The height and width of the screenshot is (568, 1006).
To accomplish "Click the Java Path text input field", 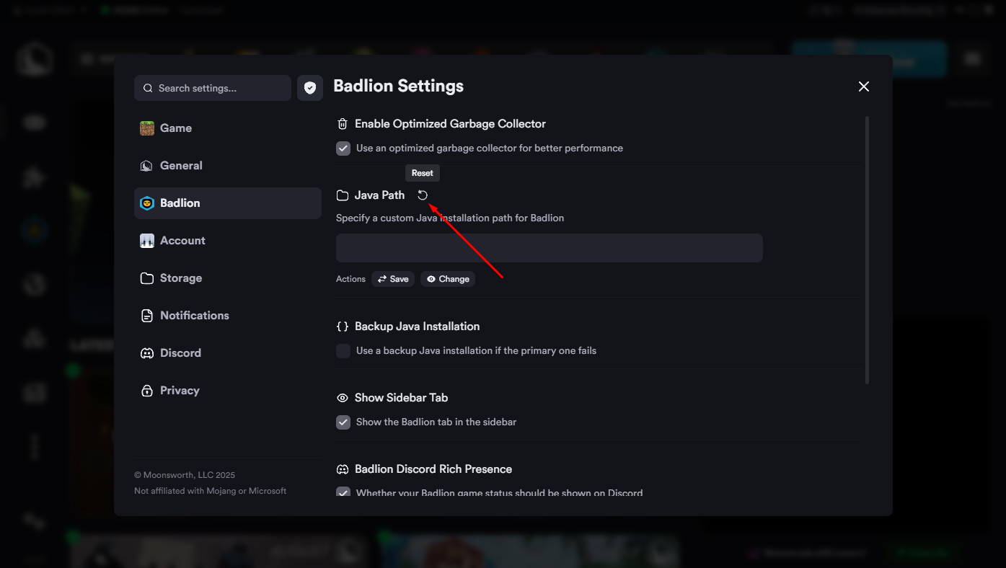I will point(549,248).
